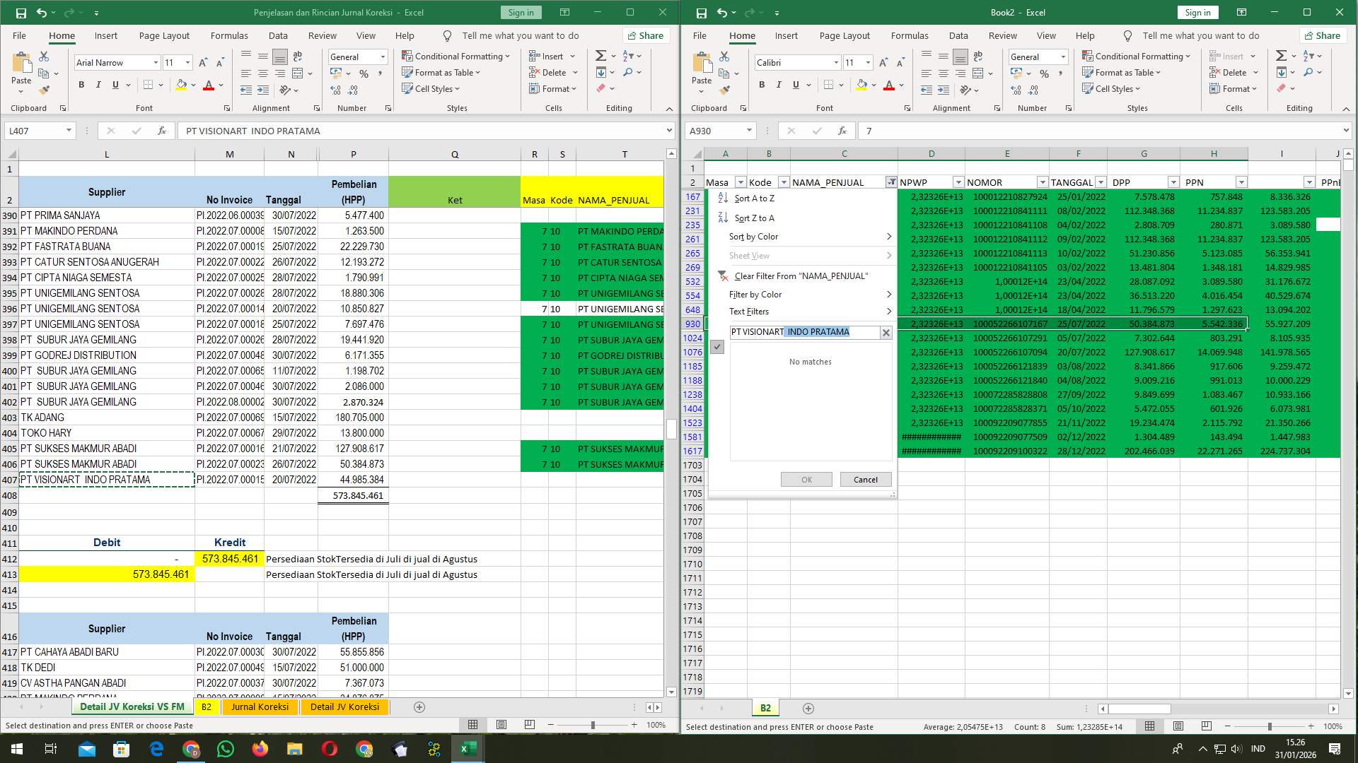Click the Wrap Text icon
This screenshot has height=763, width=1358.
(298, 54)
